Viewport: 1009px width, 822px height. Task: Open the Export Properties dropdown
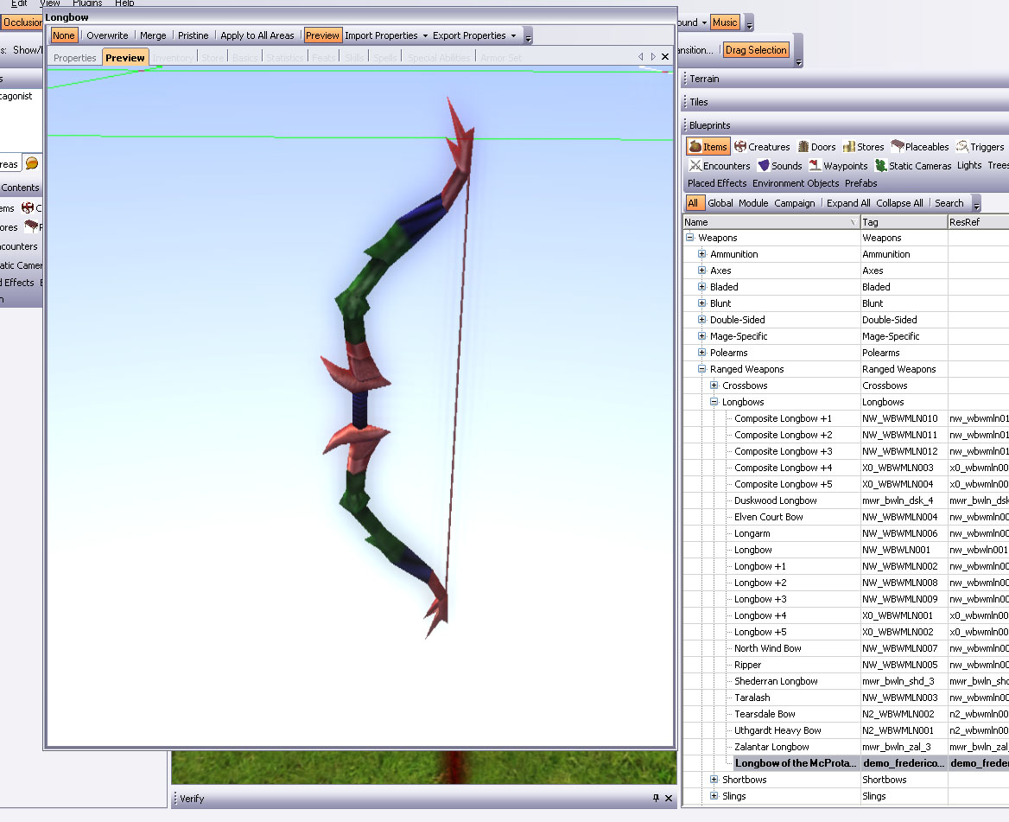pos(474,35)
